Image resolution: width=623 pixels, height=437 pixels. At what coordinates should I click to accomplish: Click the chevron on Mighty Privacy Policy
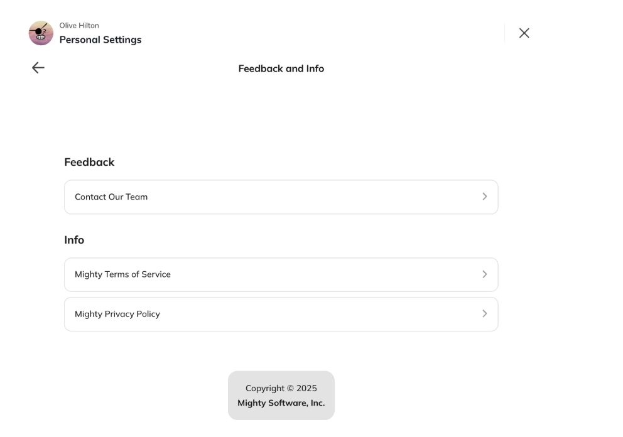[x=484, y=314]
